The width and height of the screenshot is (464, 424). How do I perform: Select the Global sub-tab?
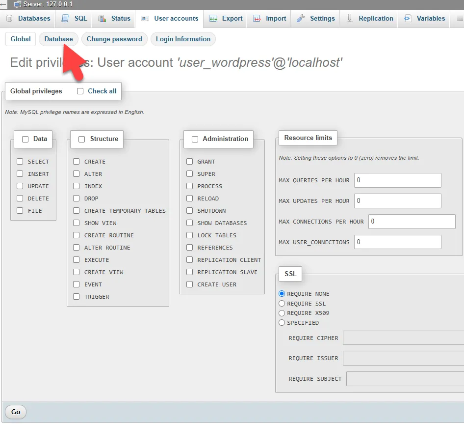21,39
